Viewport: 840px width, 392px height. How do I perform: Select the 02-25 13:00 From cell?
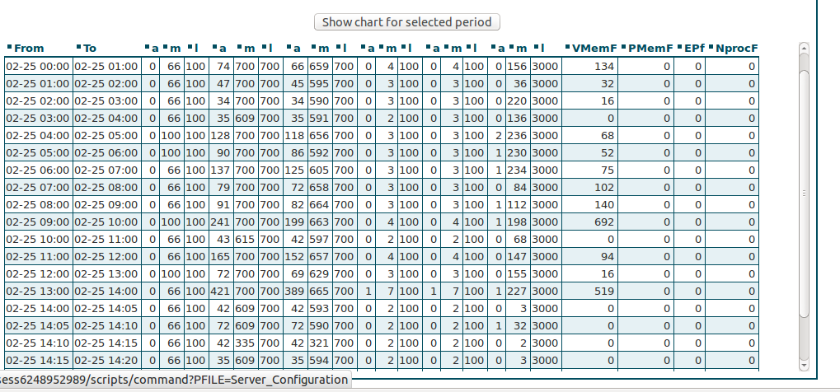(38, 292)
